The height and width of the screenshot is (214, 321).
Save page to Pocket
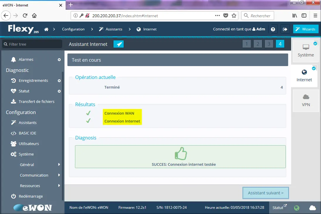pos(226,15)
